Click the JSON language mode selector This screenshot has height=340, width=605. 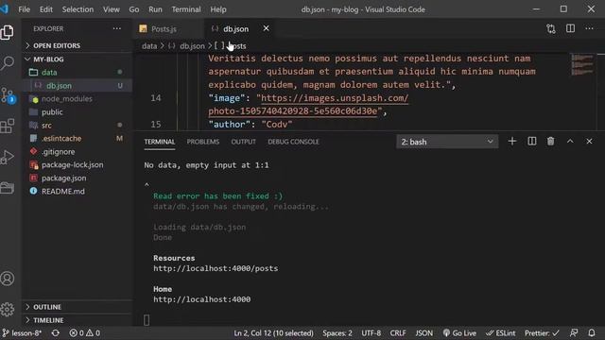pos(423,333)
